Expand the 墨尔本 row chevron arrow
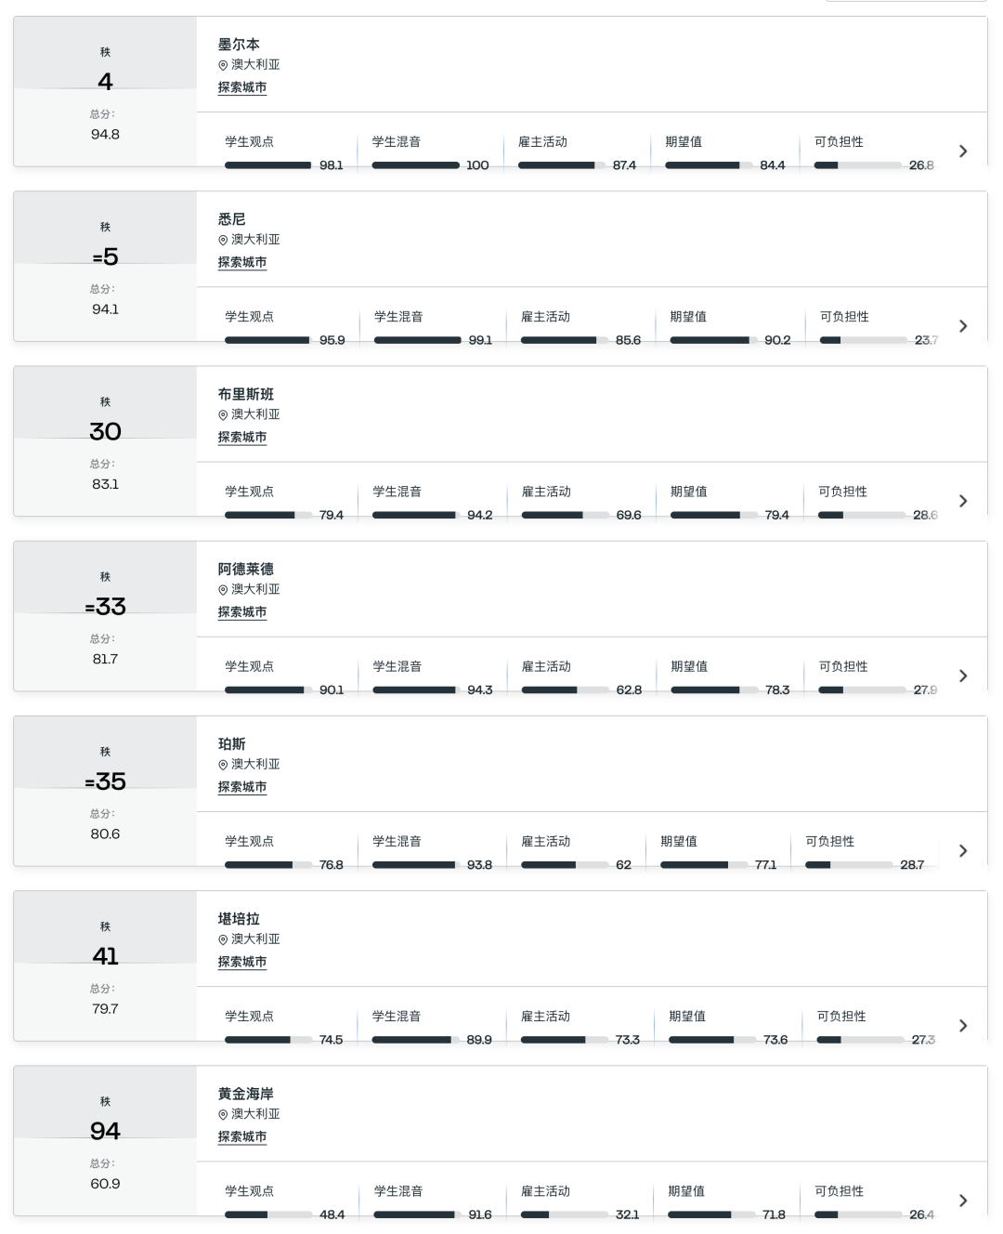Screen dimensions: 1003x1234 pos(963,151)
